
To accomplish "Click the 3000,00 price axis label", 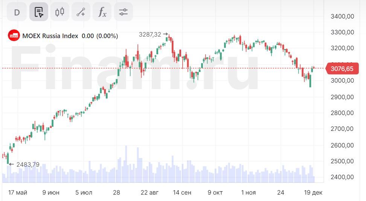I will click(x=342, y=81).
